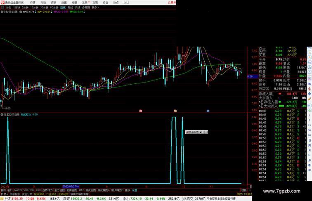
Task: Open the 行情 menu
Action: (33, 2)
